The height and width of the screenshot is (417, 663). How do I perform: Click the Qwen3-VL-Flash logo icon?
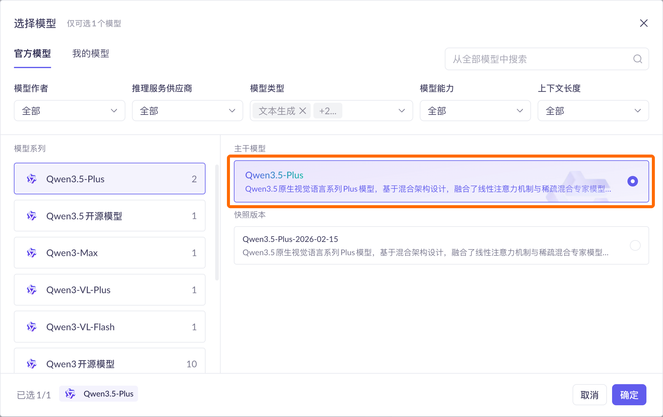click(32, 327)
